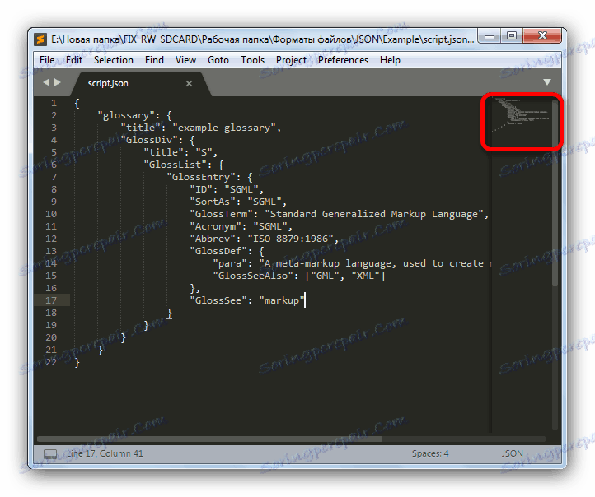
Task: Close the script.json tab
Action: pyautogui.click(x=189, y=84)
